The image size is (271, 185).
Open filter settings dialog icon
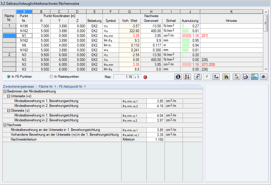click(x=198, y=77)
